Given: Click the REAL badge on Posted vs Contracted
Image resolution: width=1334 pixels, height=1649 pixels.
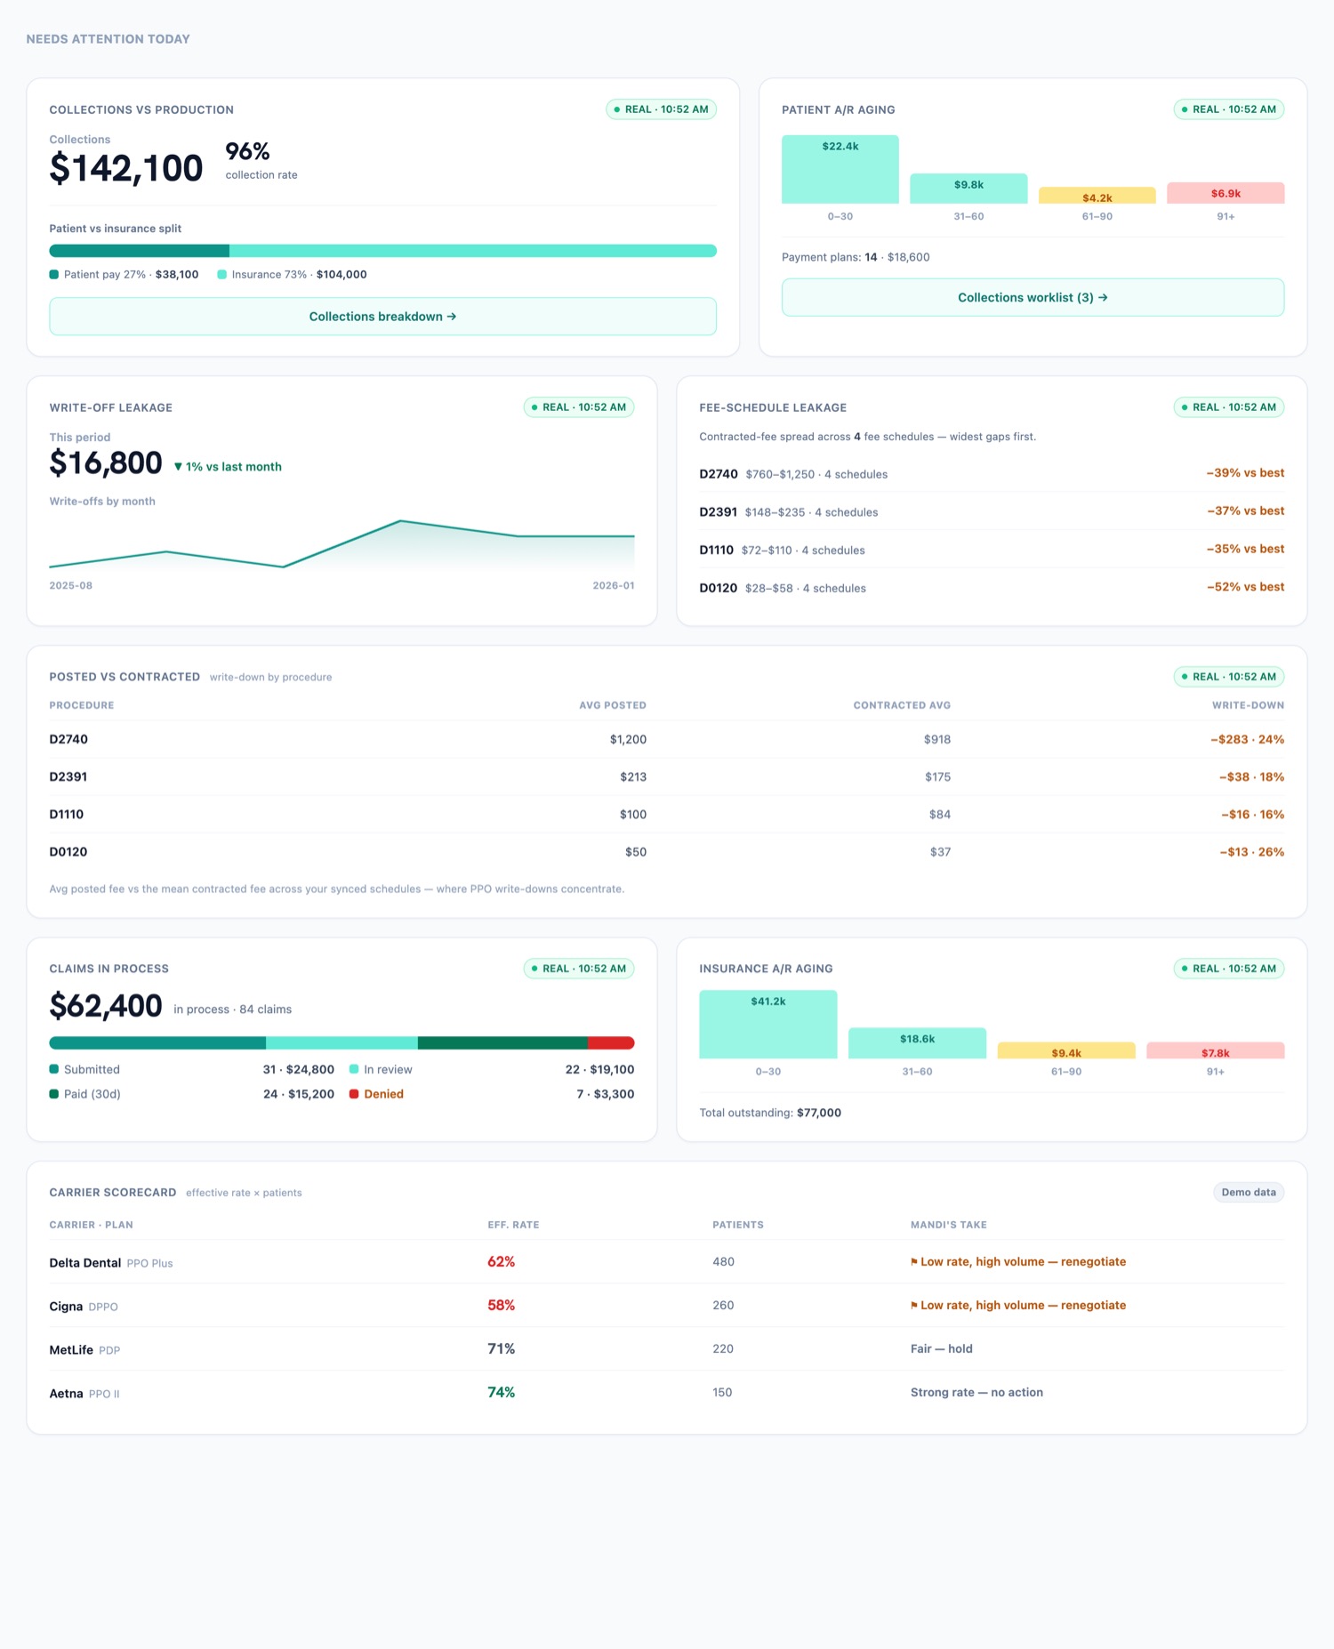Looking at the screenshot, I should click(x=1228, y=677).
